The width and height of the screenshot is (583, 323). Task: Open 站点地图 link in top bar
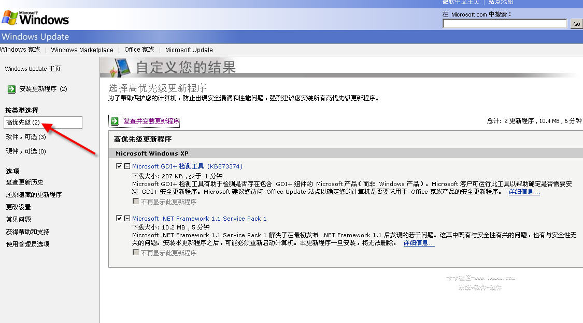(501, 2)
